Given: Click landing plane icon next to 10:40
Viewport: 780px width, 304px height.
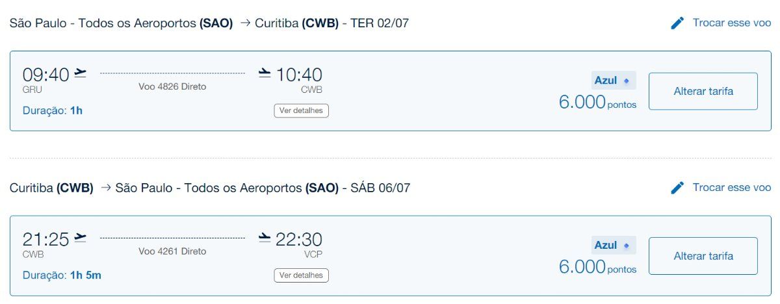Looking at the screenshot, I should coord(264,73).
